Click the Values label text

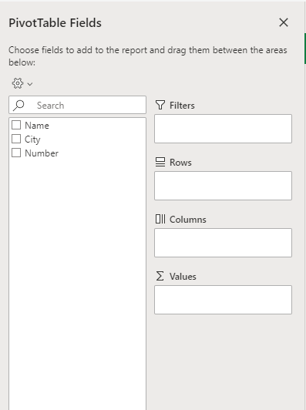click(x=183, y=277)
